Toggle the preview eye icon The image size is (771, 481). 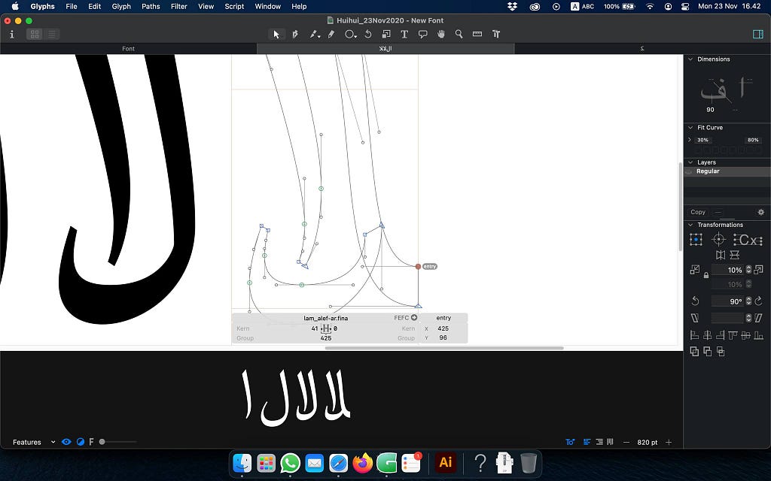[x=66, y=442]
